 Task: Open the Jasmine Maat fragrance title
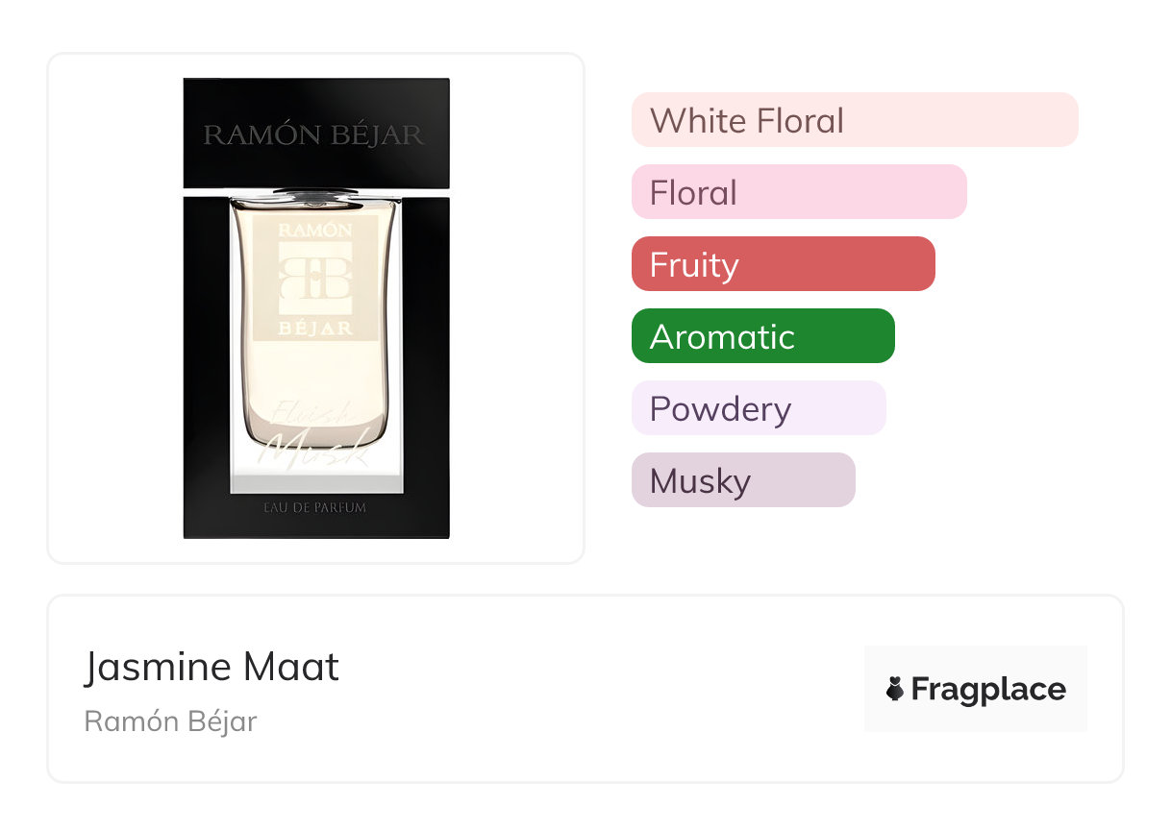pos(212,667)
